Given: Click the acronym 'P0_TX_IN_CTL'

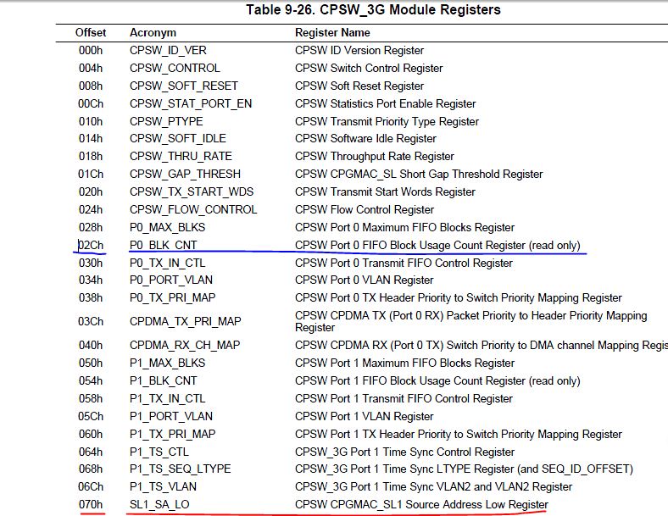Looking at the screenshot, I should (167, 264).
